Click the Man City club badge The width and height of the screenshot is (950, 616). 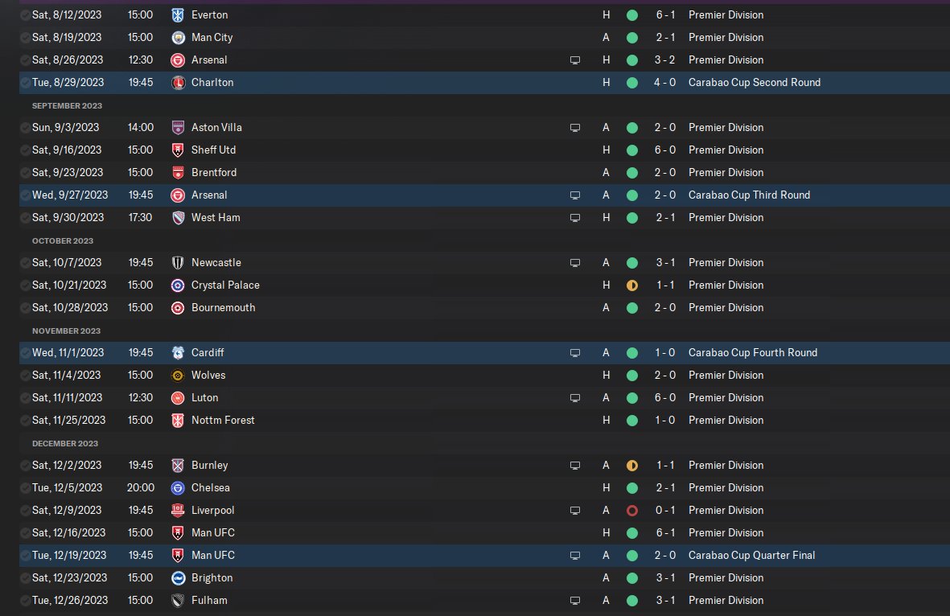coord(178,38)
